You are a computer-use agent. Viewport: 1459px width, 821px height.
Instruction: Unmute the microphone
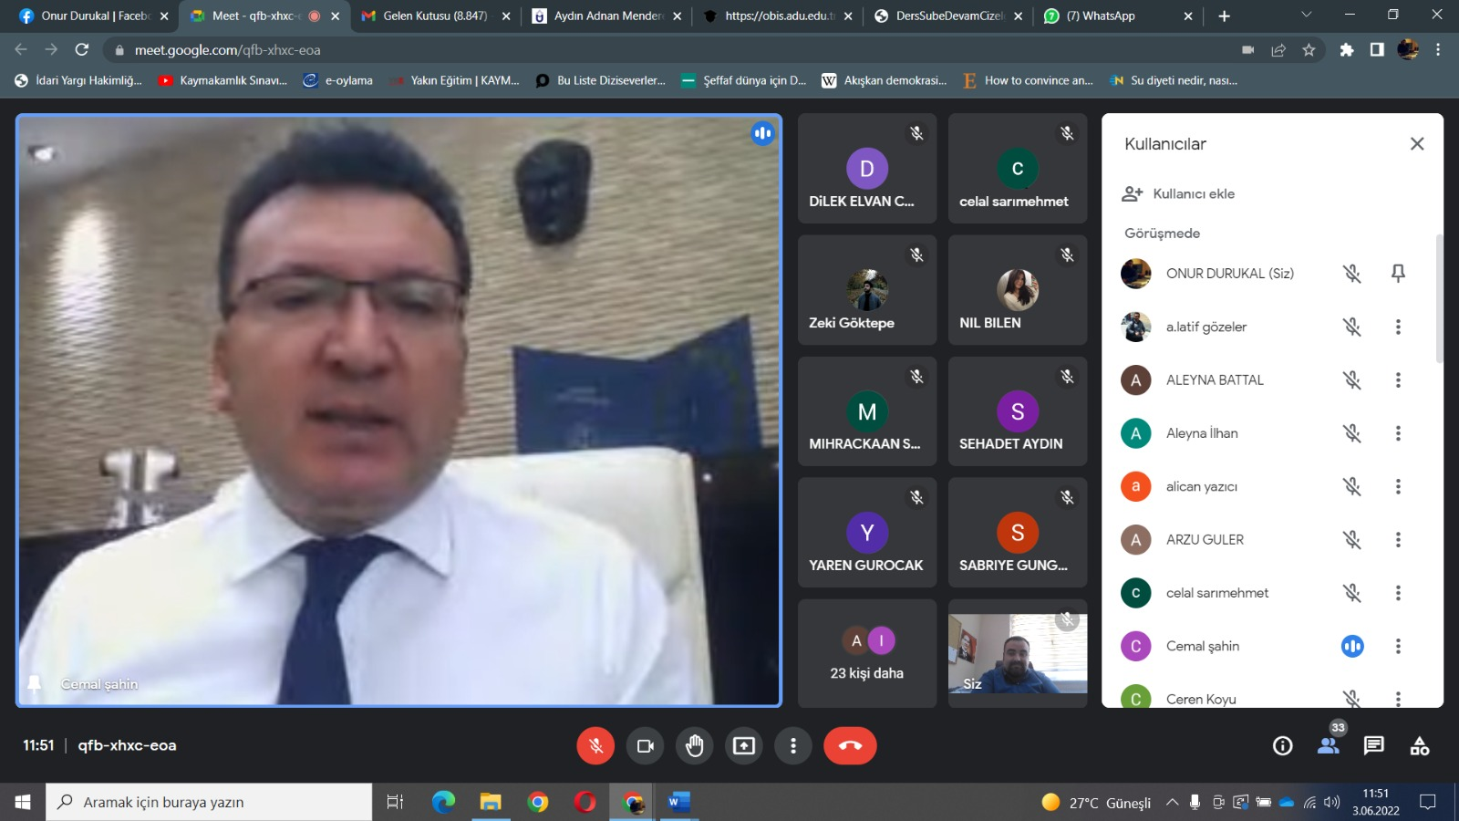tap(595, 746)
